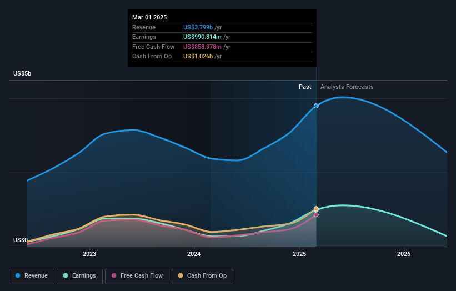Click the US$5b y-axis label
The height and width of the screenshot is (291, 456).
coord(22,73)
